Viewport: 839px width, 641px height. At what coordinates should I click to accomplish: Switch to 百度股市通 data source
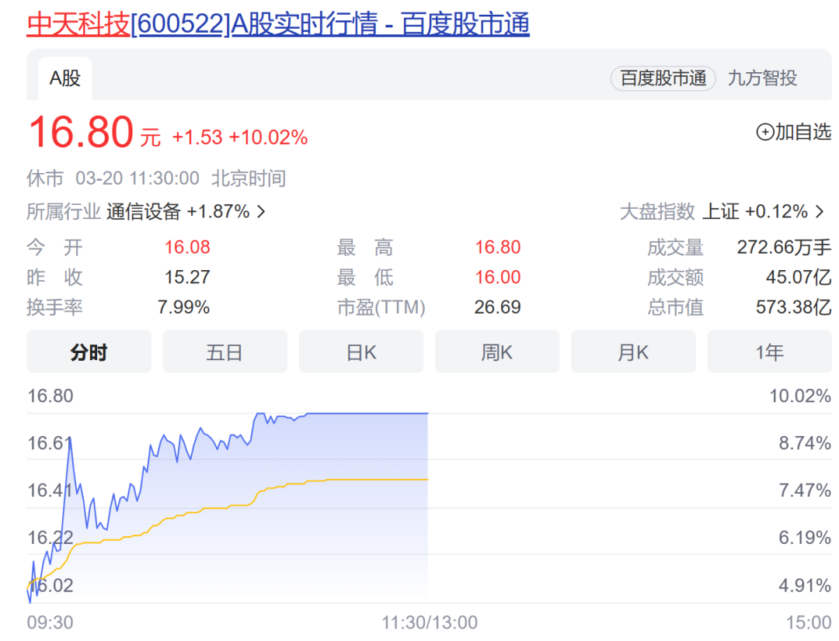[663, 78]
